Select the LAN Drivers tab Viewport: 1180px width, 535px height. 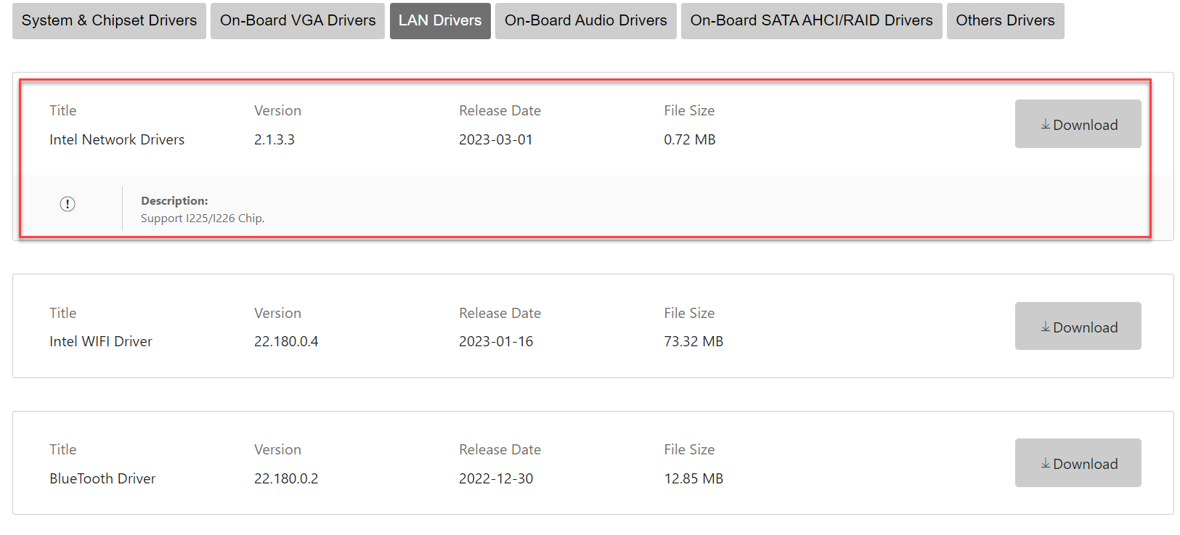point(440,20)
